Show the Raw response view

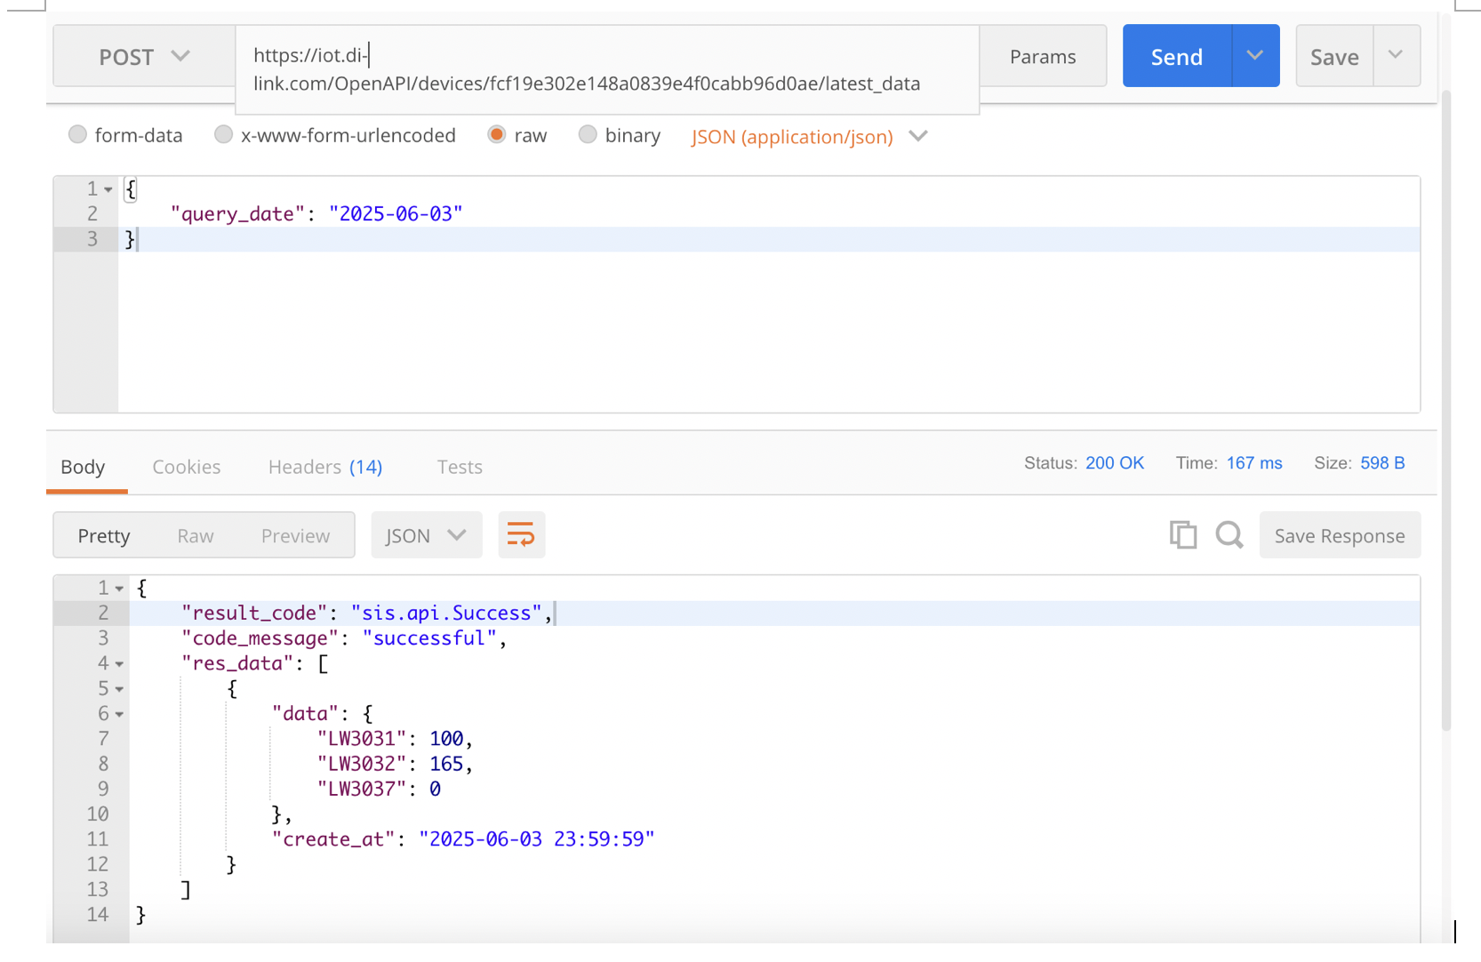(195, 535)
